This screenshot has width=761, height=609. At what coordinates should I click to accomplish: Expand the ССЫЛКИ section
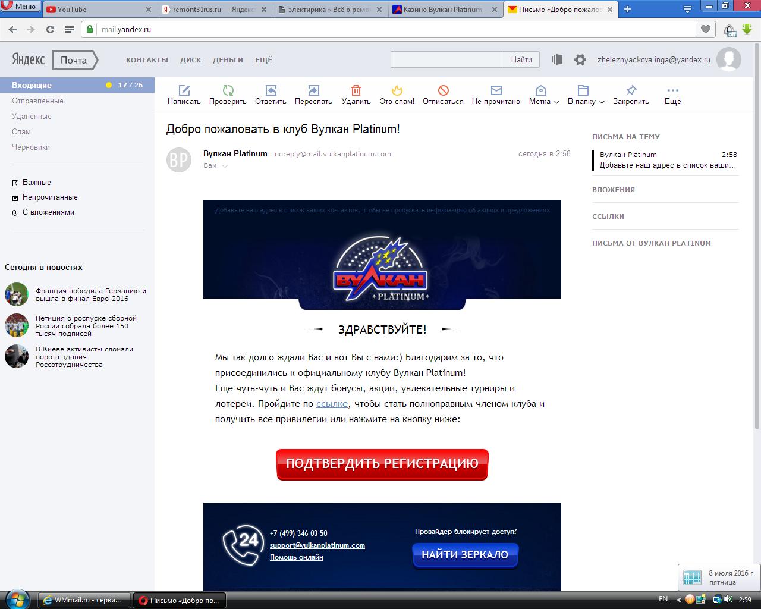[608, 216]
